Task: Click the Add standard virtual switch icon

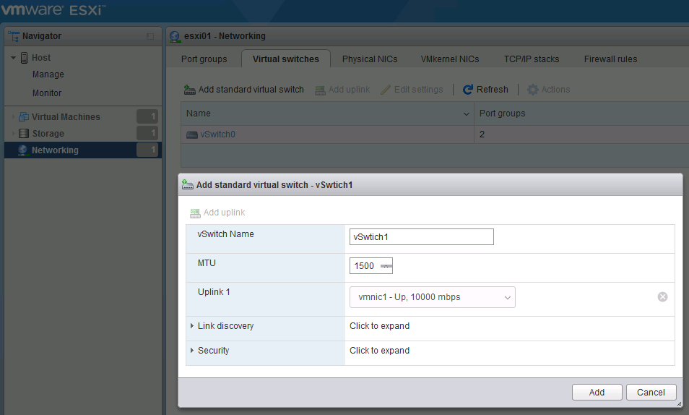Action: (189, 90)
